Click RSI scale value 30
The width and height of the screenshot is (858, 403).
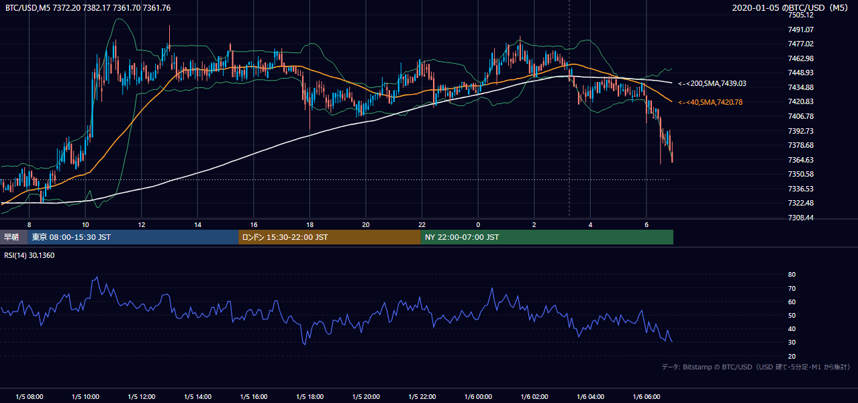[792, 342]
